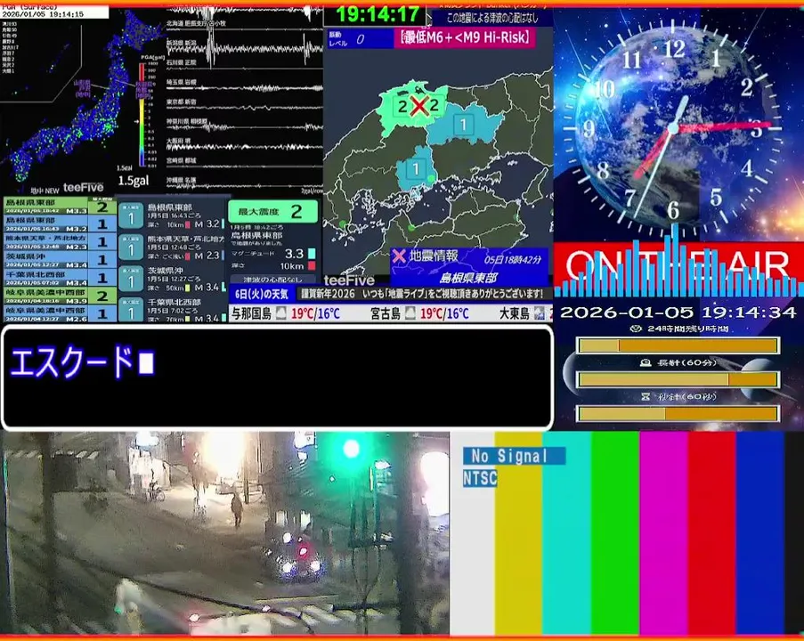Image resolution: width=804 pixels, height=641 pixels.
Task: Select the 6日(火)の天気 label
Action: 262,294
